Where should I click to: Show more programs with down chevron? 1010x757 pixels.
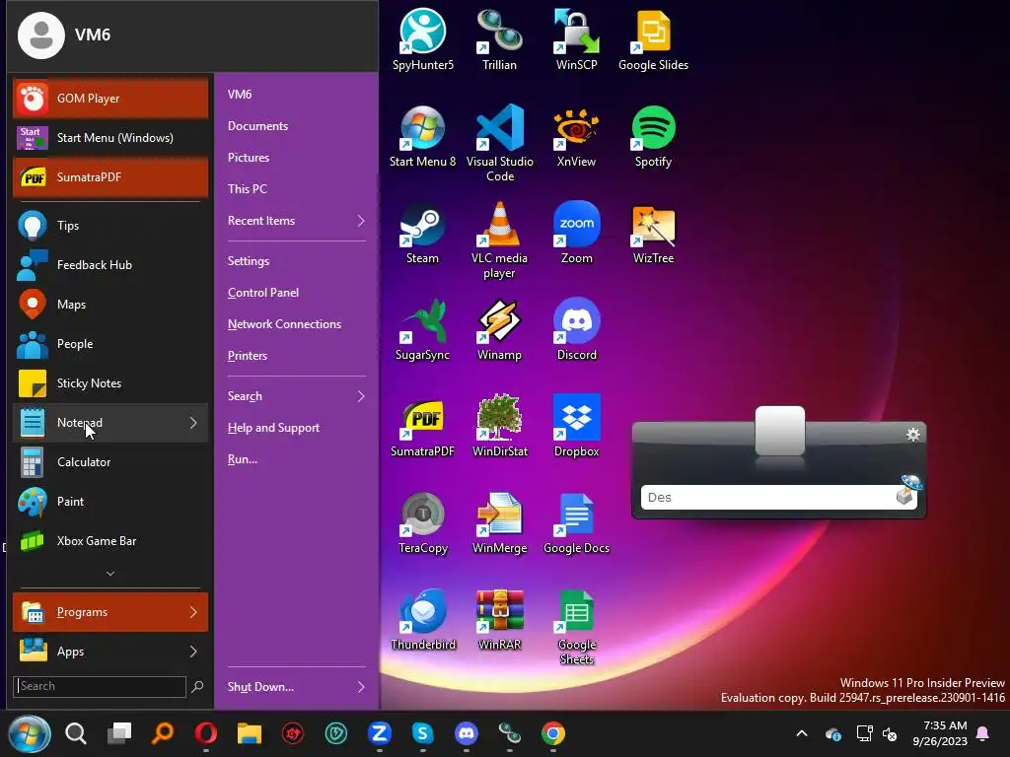point(110,573)
